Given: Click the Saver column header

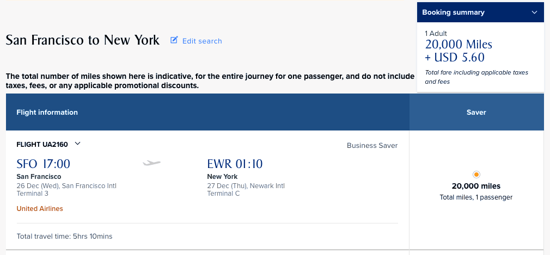Looking at the screenshot, I should (x=476, y=113).
